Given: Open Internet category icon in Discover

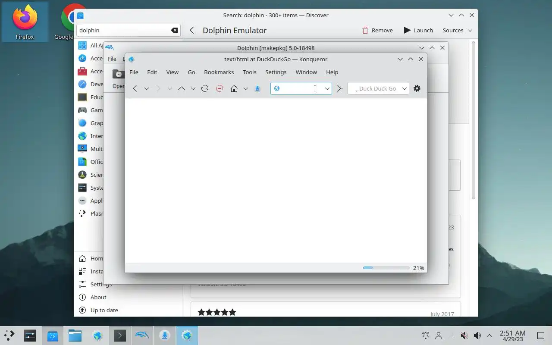Looking at the screenshot, I should coord(82,136).
